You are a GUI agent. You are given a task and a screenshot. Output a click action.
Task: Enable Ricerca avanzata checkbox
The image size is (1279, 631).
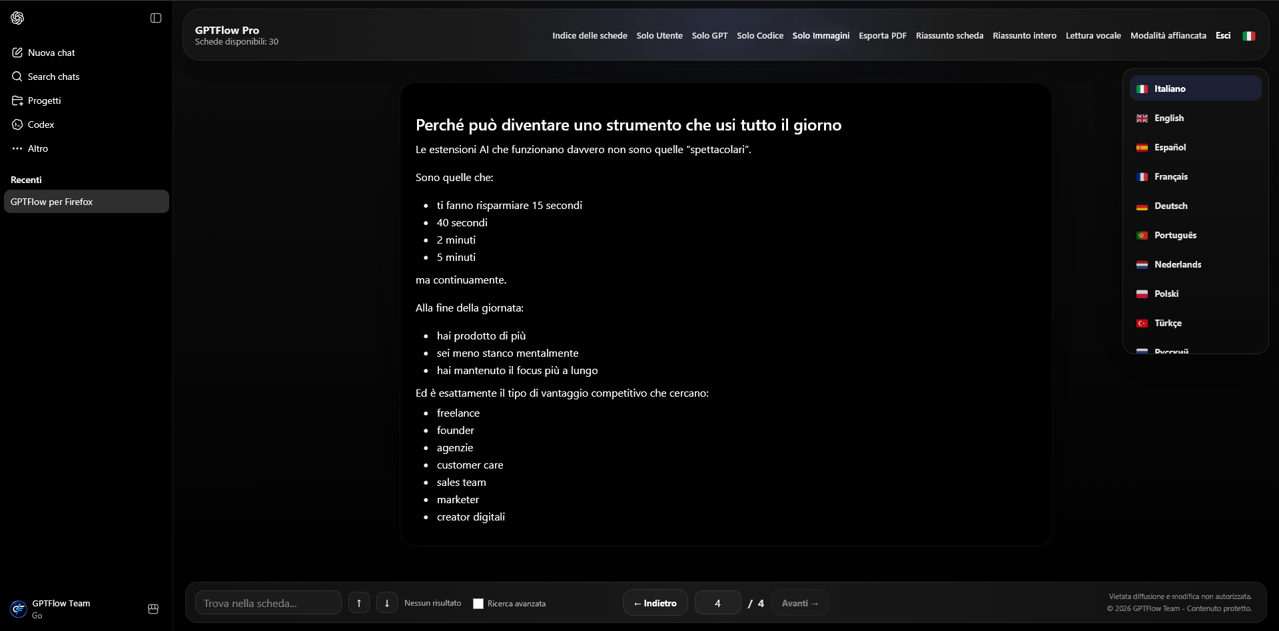pyautogui.click(x=478, y=604)
